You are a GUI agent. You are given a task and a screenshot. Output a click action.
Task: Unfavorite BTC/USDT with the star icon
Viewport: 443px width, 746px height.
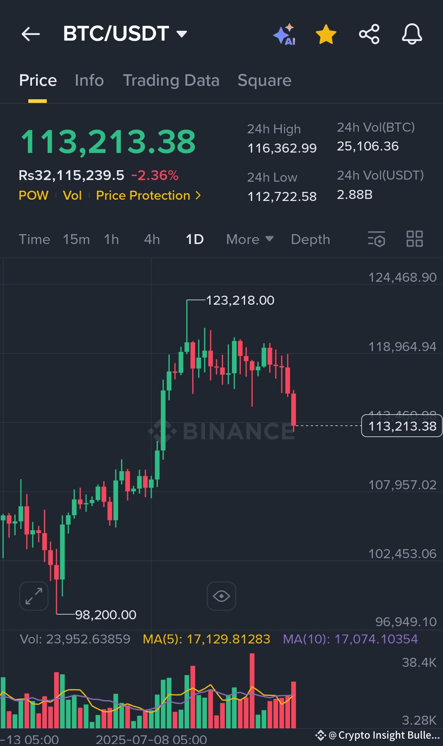click(326, 34)
